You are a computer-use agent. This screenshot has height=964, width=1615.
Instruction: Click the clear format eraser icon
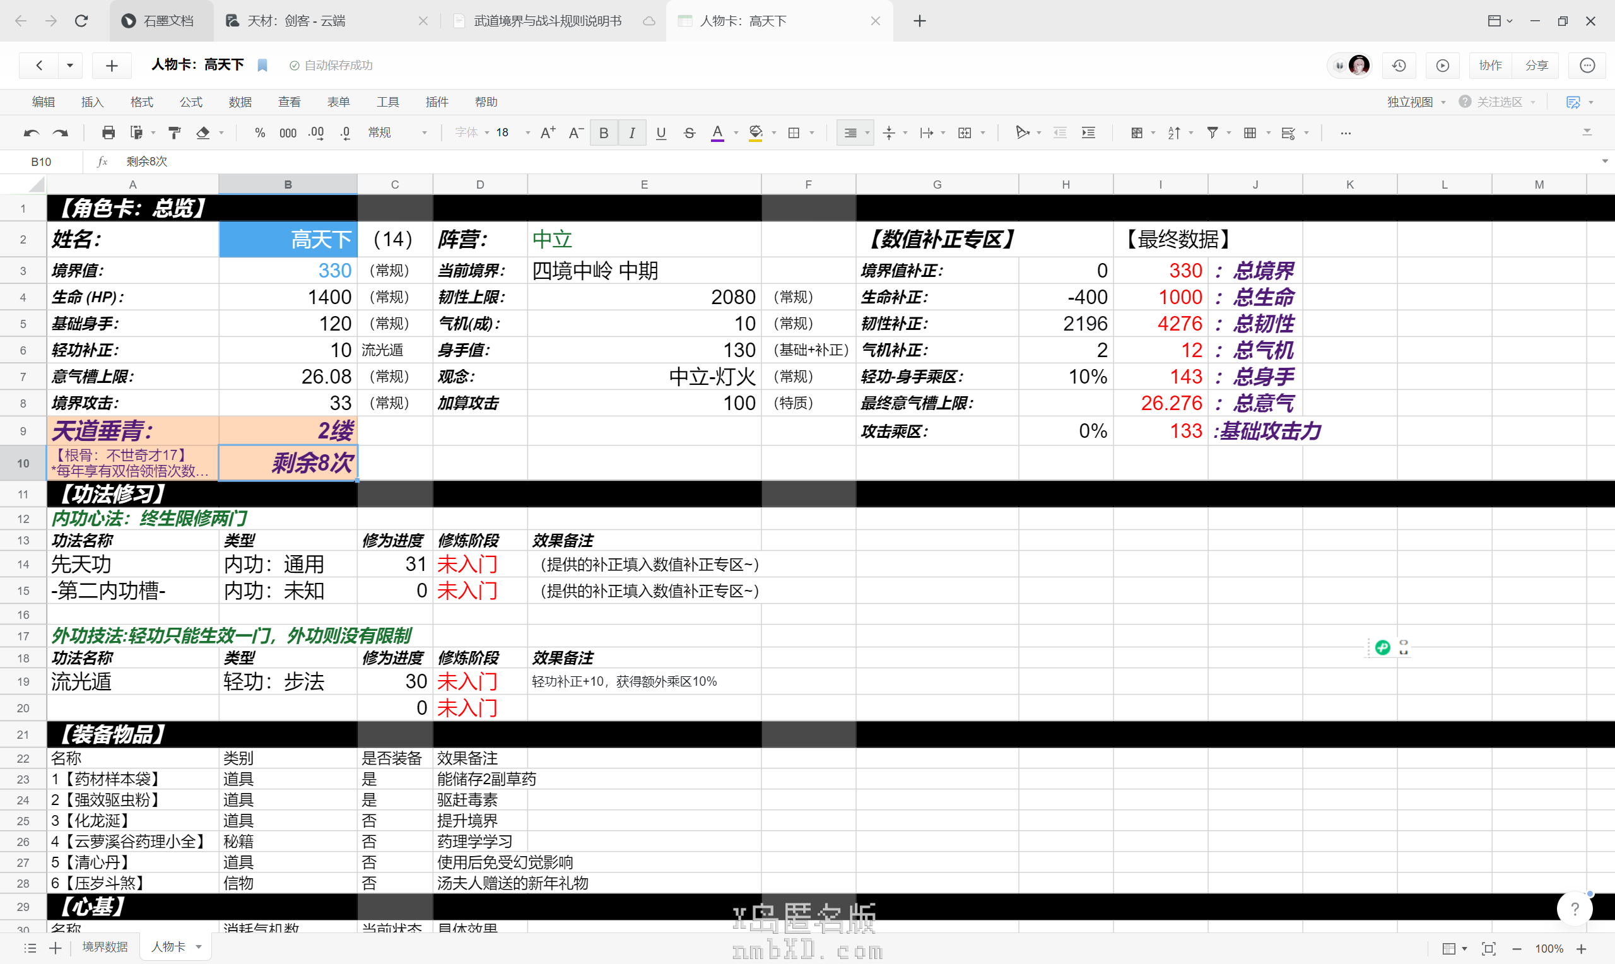click(203, 133)
